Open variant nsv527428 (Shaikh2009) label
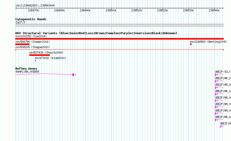This screenshot has width=231, height=141. click(x=46, y=53)
